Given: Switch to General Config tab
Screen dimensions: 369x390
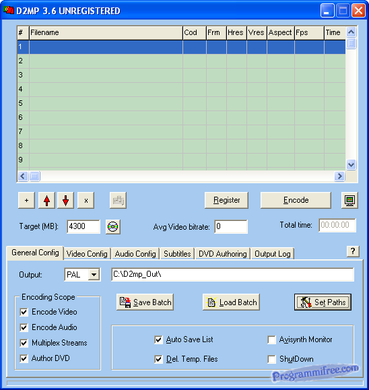Looking at the screenshot, I should click(x=35, y=253).
